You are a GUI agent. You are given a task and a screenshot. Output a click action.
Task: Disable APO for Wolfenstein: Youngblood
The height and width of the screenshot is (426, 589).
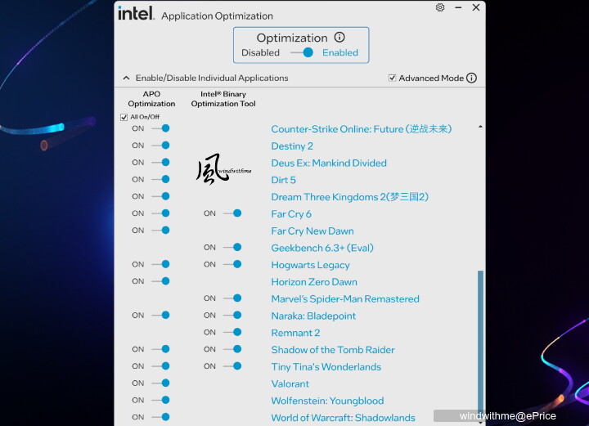point(160,400)
